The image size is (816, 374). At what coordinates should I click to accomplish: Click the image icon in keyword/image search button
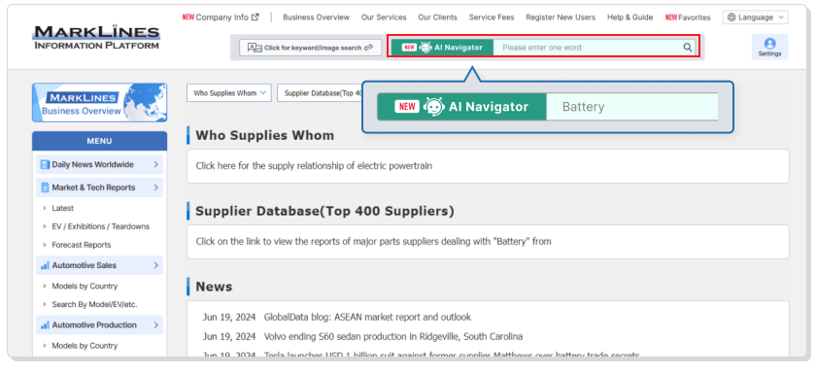(x=255, y=48)
